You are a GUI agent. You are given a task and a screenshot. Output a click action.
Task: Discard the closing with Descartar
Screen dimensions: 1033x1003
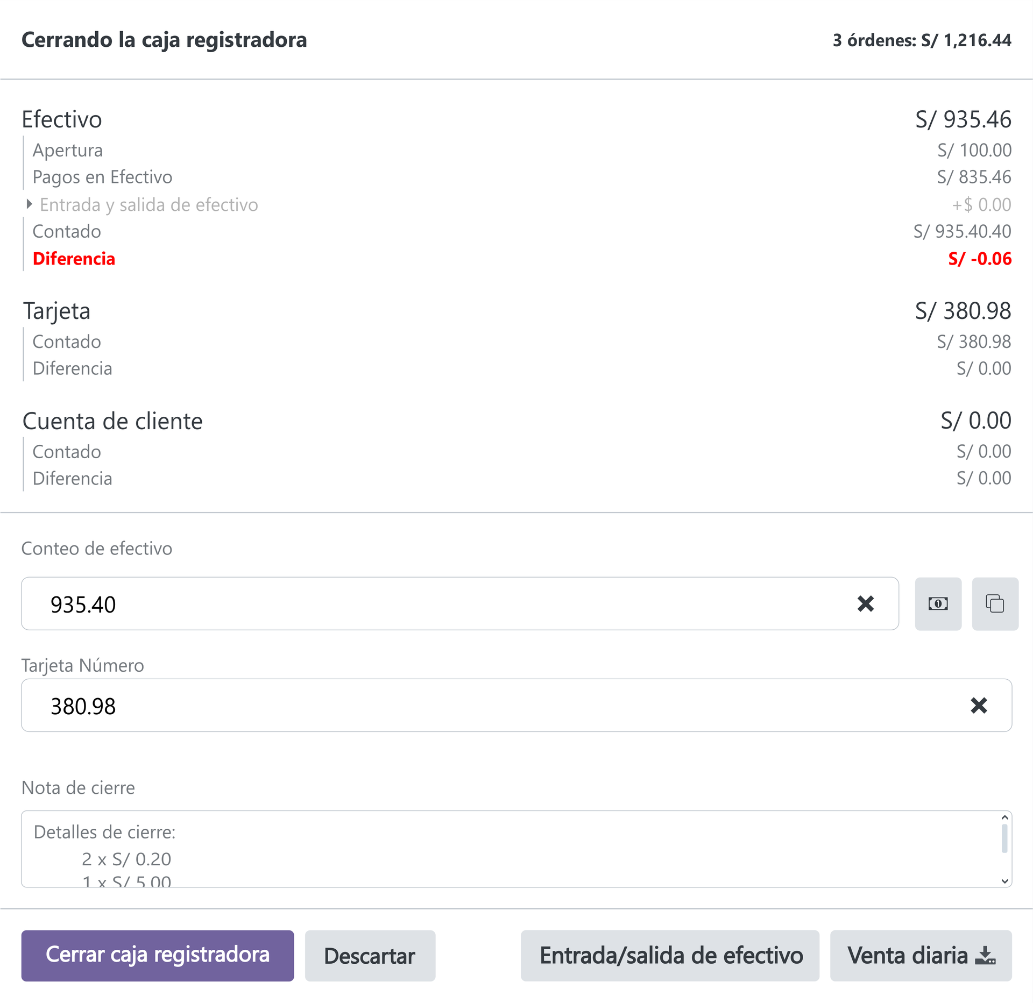(x=370, y=955)
